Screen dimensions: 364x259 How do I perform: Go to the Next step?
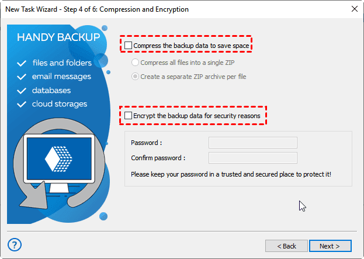point(330,246)
